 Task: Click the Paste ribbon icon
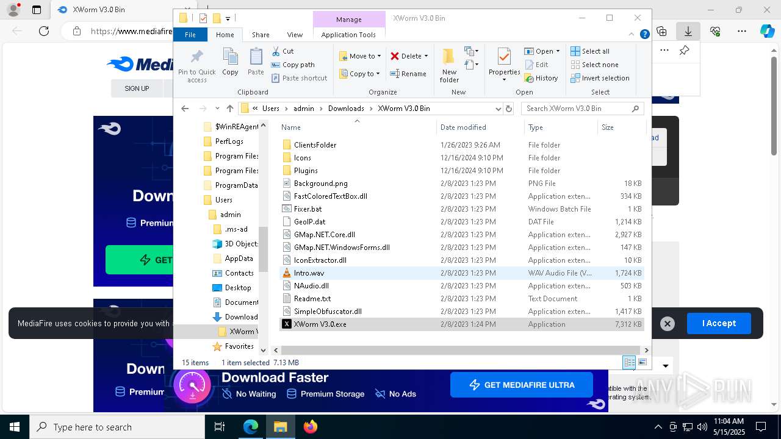pyautogui.click(x=256, y=62)
